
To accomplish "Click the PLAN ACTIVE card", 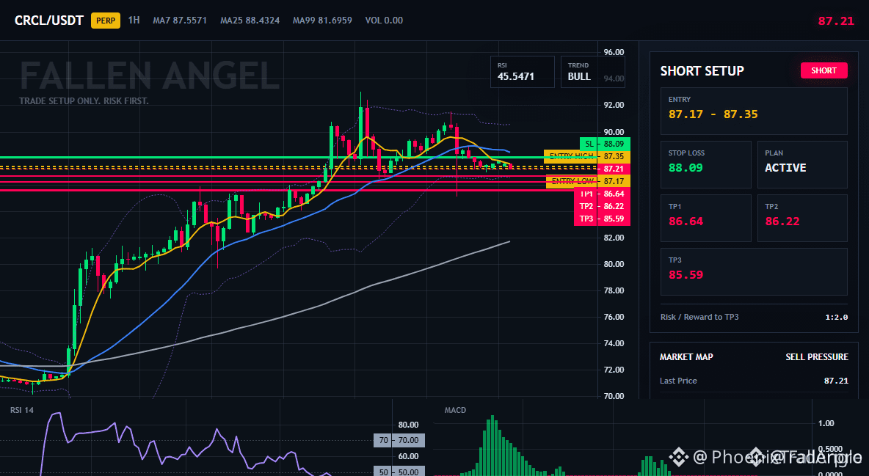I will click(802, 164).
